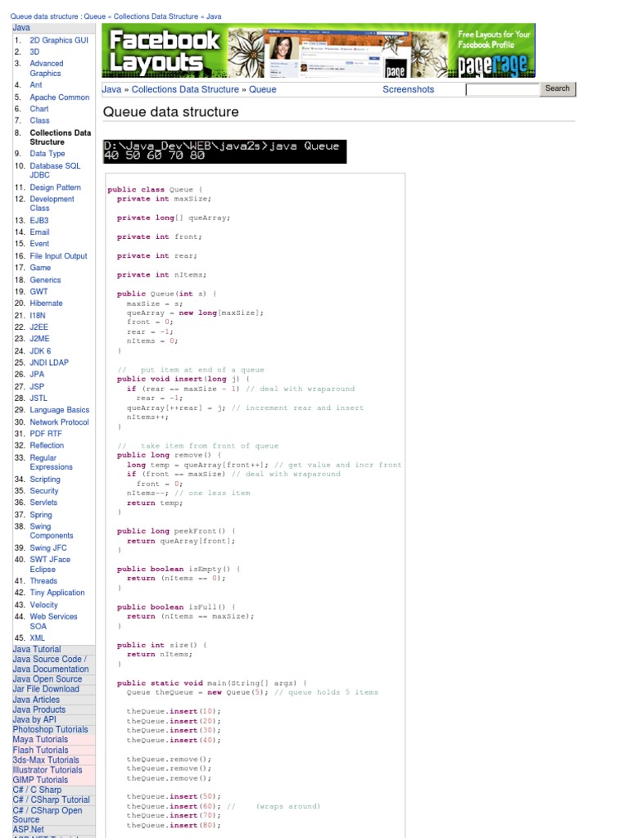Click the java Queue console output image
This screenshot has height=838, width=629.
click(224, 151)
